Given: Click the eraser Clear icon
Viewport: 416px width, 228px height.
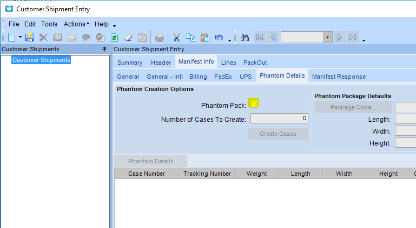Looking at the screenshot, I should [128, 38].
